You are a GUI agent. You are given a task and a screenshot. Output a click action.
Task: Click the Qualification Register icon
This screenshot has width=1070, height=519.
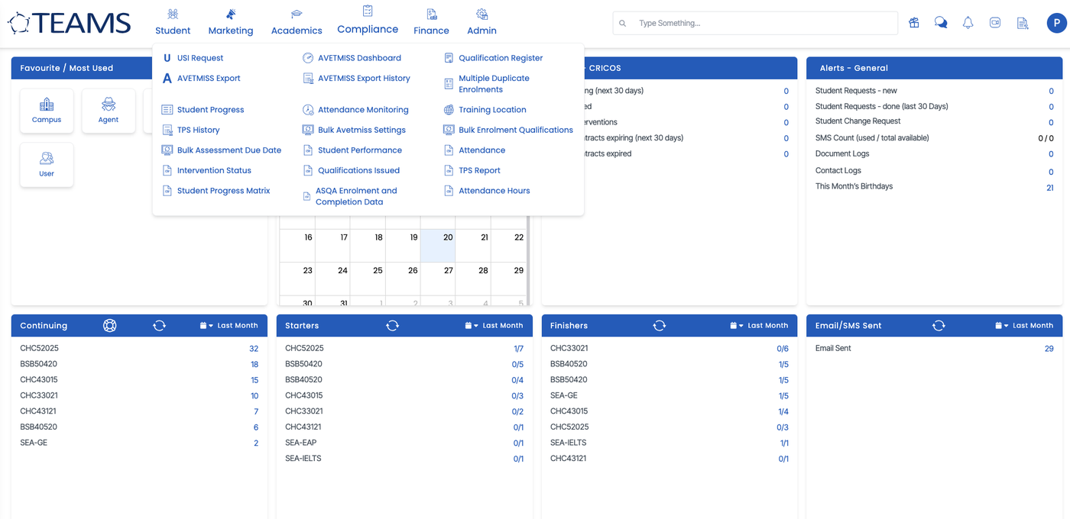[x=449, y=58]
